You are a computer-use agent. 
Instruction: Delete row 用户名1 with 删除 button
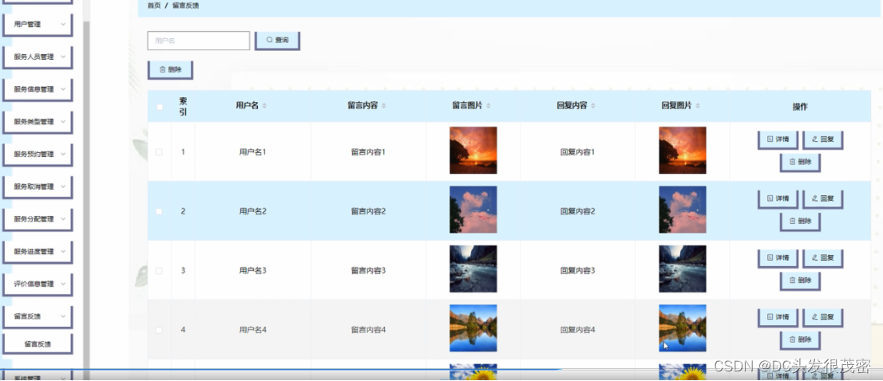coord(800,162)
